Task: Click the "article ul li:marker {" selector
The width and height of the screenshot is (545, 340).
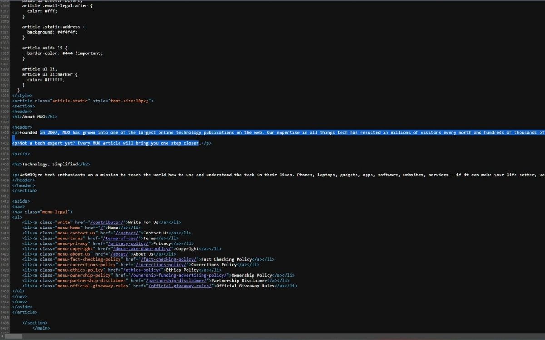Action: [x=50, y=74]
